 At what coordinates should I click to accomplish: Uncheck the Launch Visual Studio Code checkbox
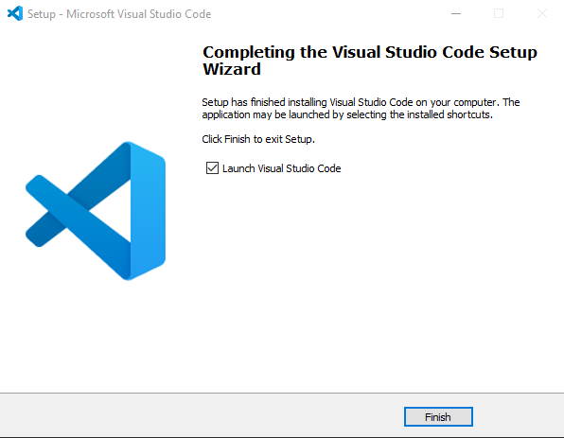[212, 168]
